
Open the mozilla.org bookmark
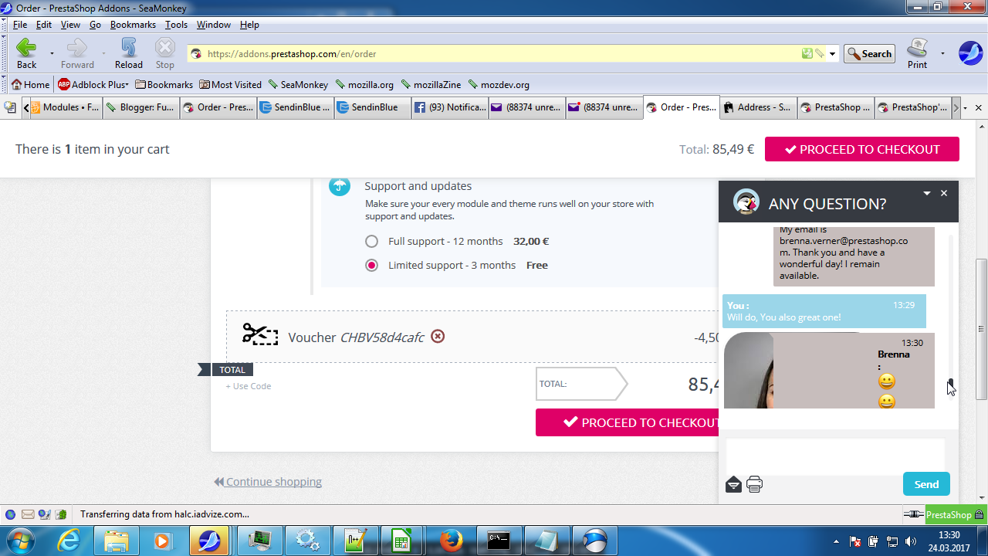click(365, 85)
